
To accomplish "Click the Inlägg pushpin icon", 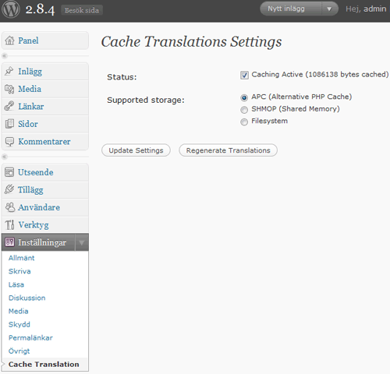I will [x=9, y=71].
